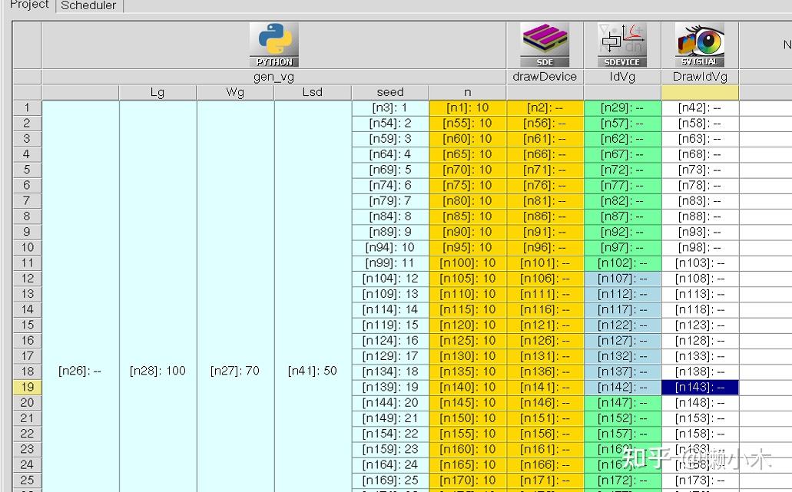This screenshot has height=492, width=792.
Task: Click node [n160]: 10 cell
Action: click(x=467, y=449)
